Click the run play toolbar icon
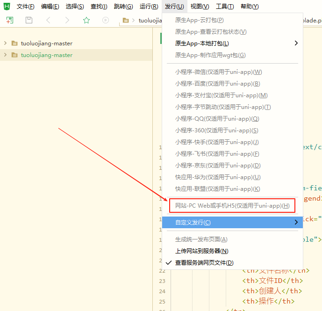The width and height of the screenshot is (322, 311). [x=106, y=20]
